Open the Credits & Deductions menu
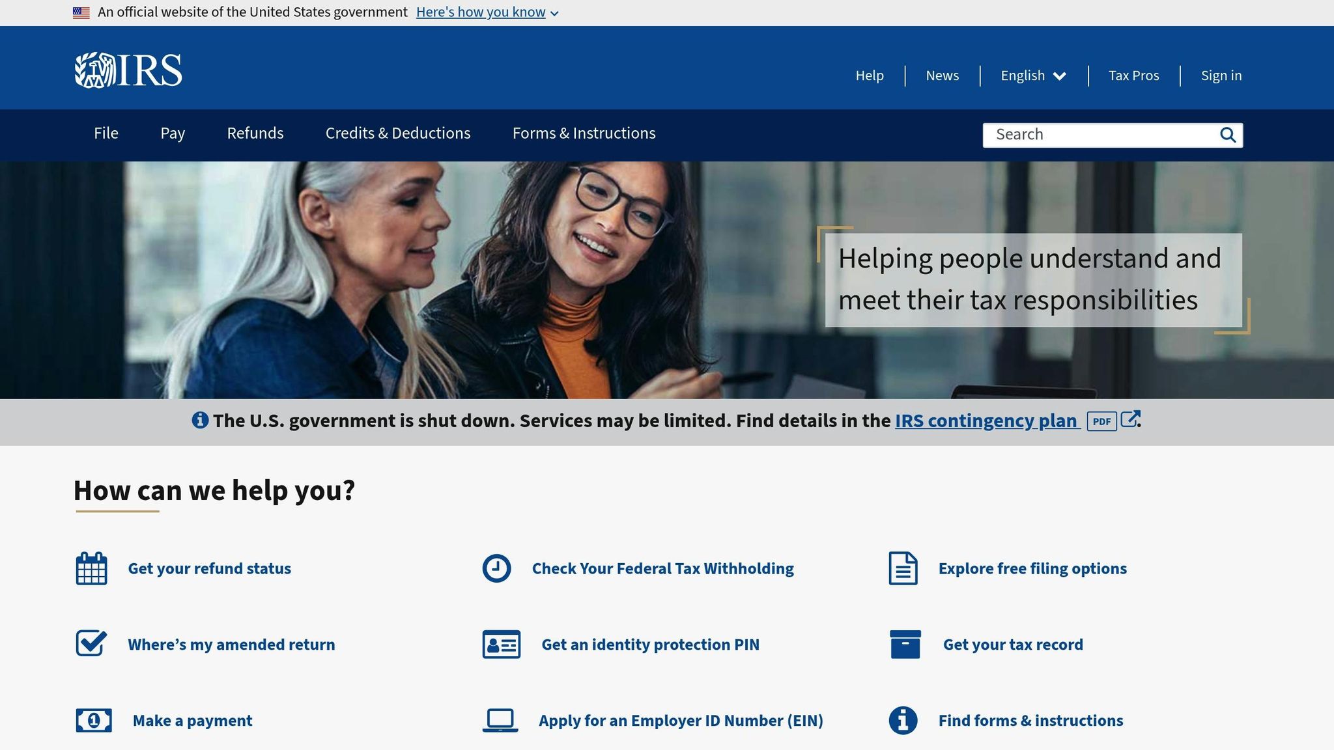Image resolution: width=1334 pixels, height=750 pixels. tap(397, 133)
